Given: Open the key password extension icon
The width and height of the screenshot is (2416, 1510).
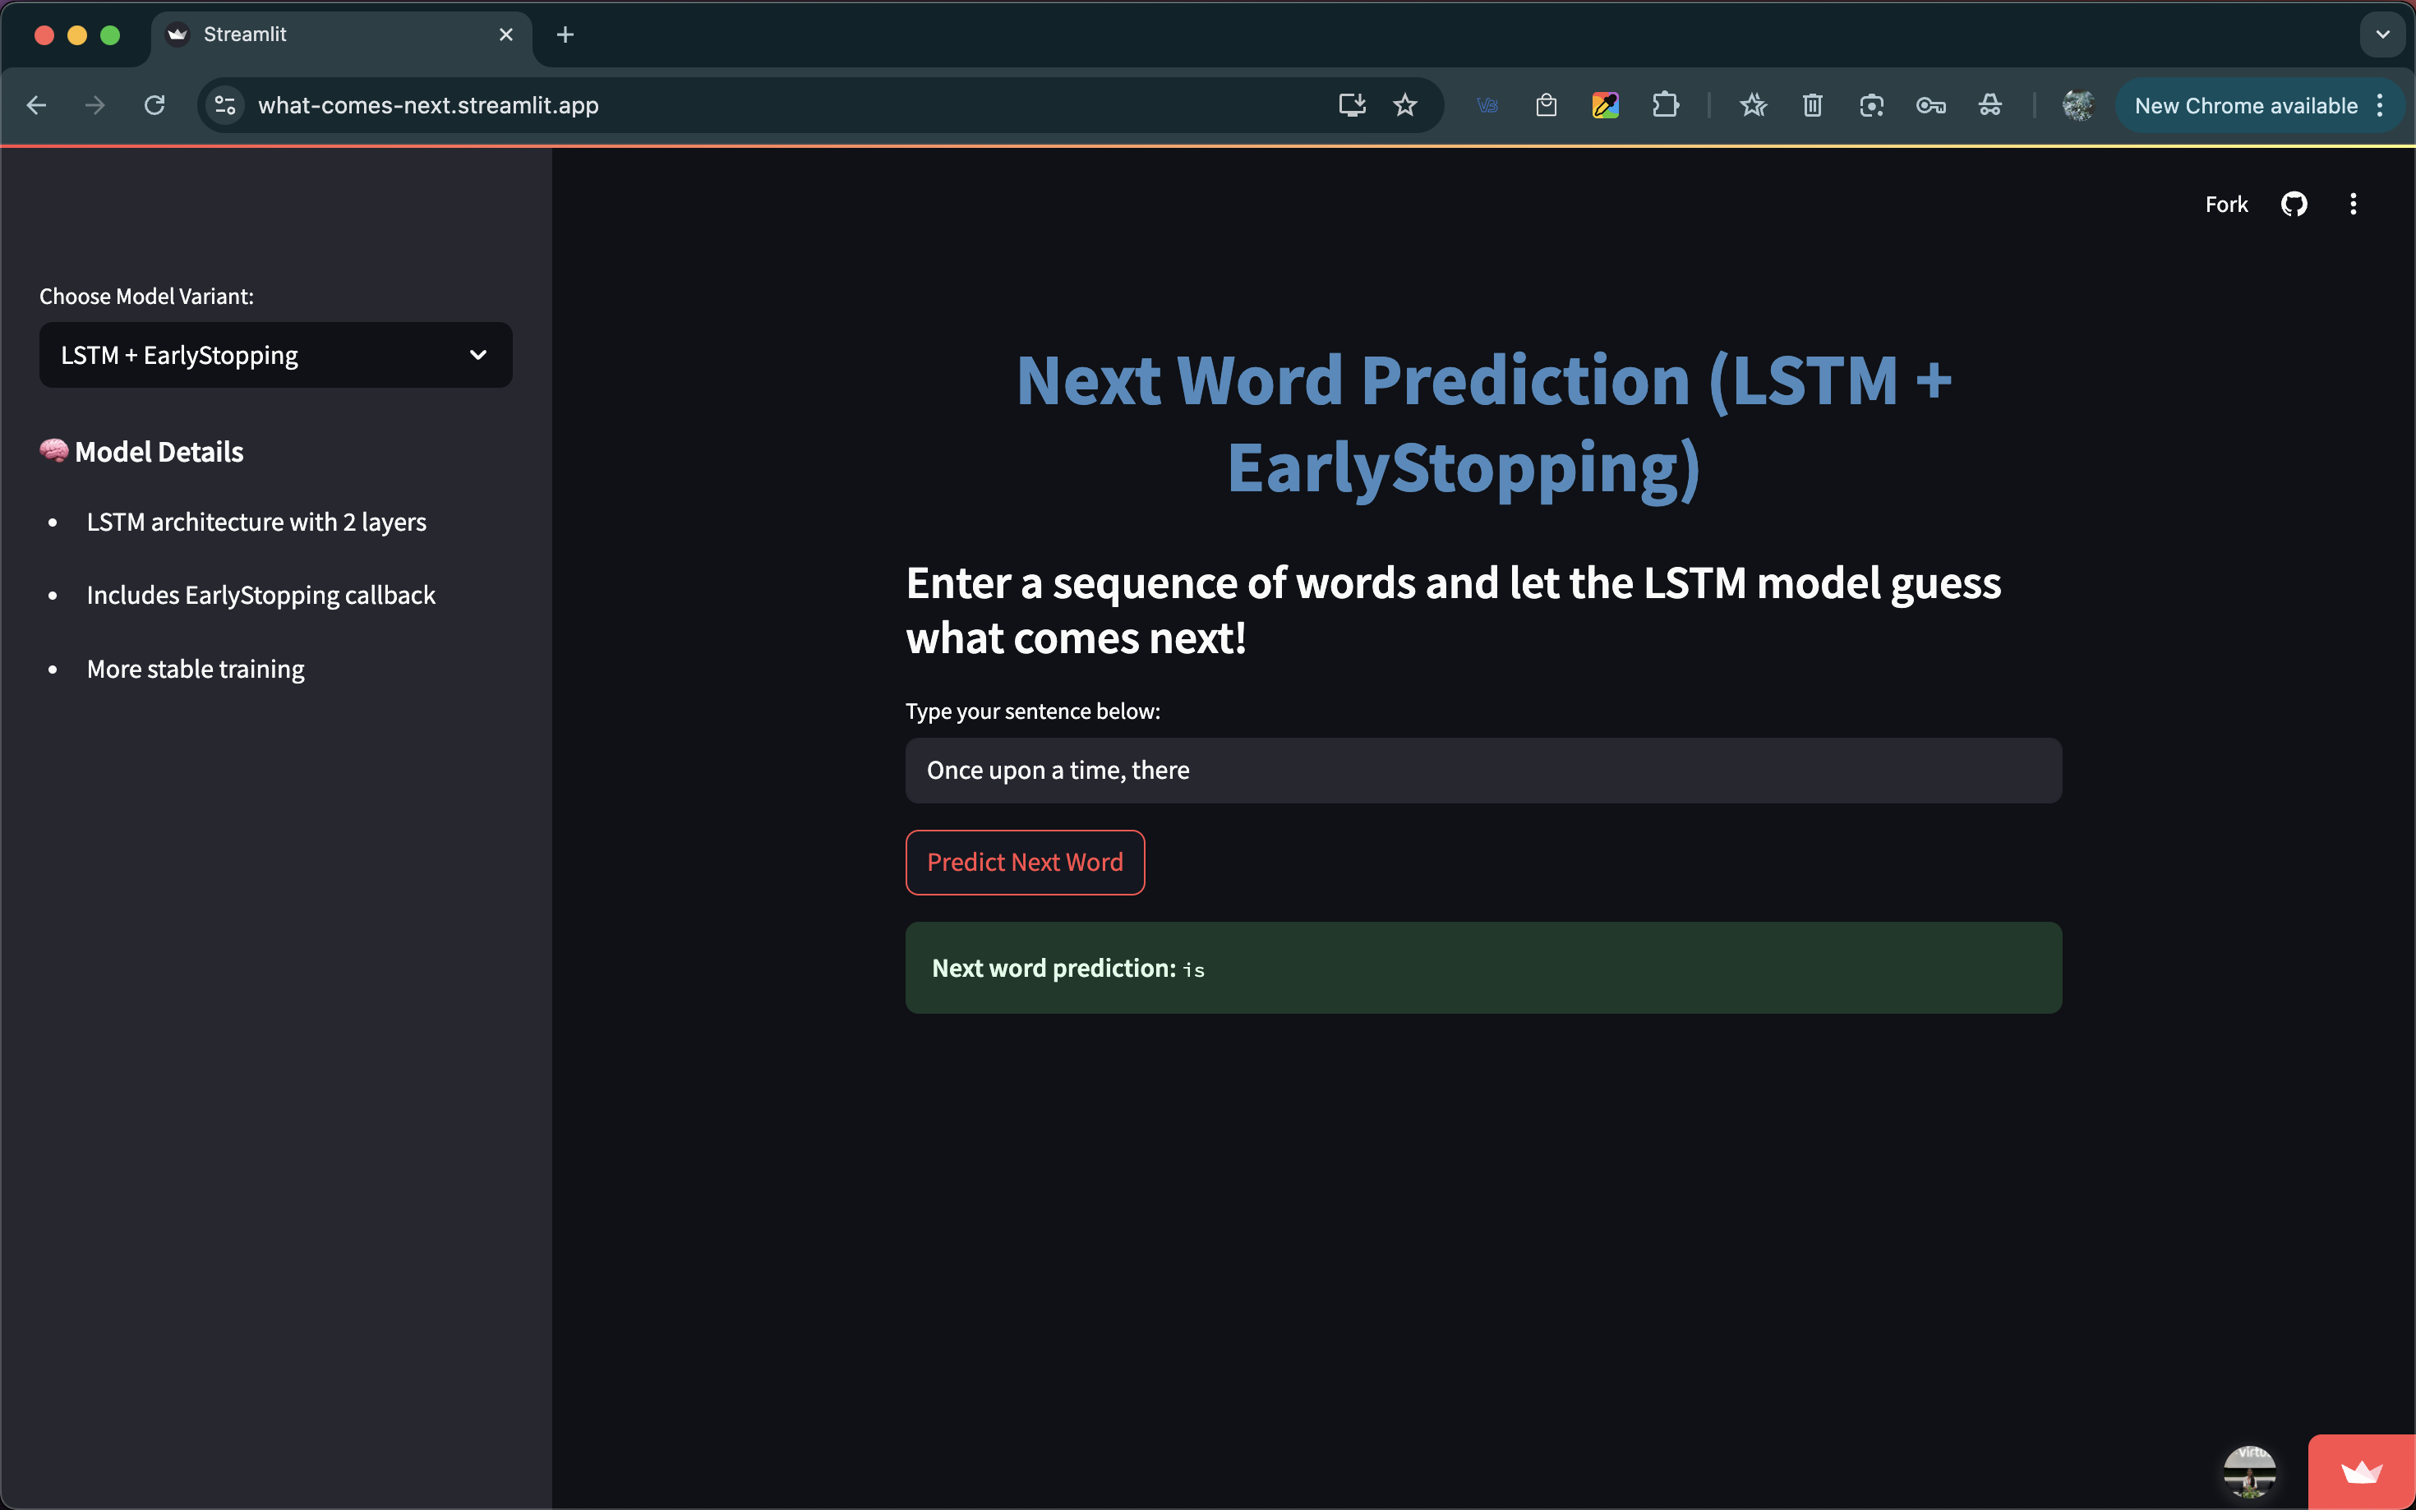Looking at the screenshot, I should (1930, 105).
